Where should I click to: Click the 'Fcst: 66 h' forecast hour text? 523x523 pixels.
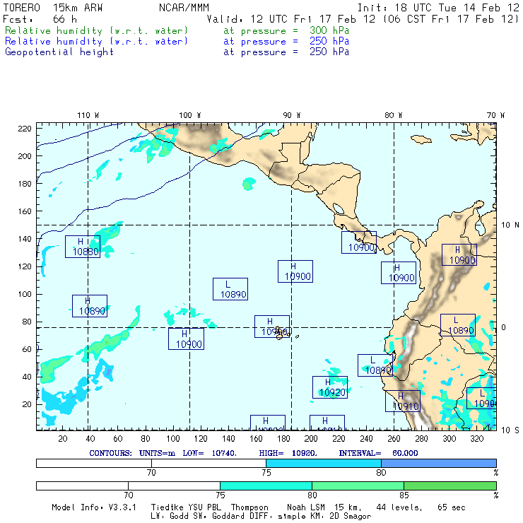tap(40, 19)
